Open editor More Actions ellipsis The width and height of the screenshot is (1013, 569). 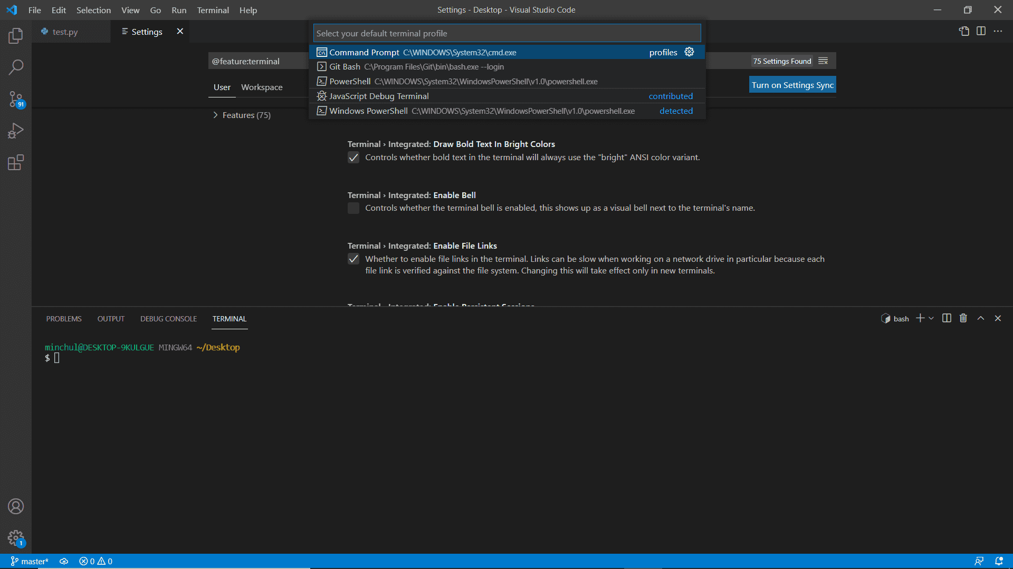click(x=998, y=31)
